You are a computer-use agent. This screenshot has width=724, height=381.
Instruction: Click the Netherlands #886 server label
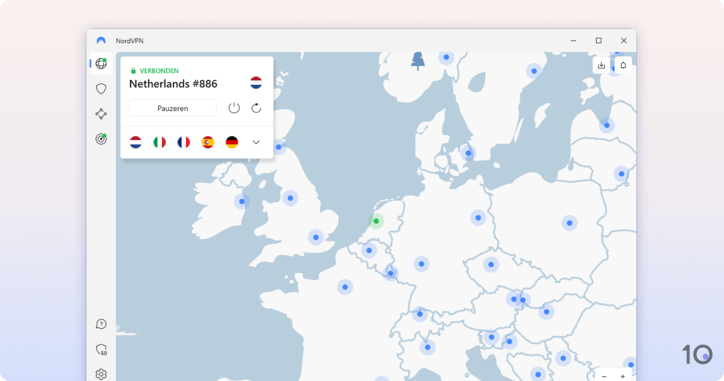click(x=173, y=84)
